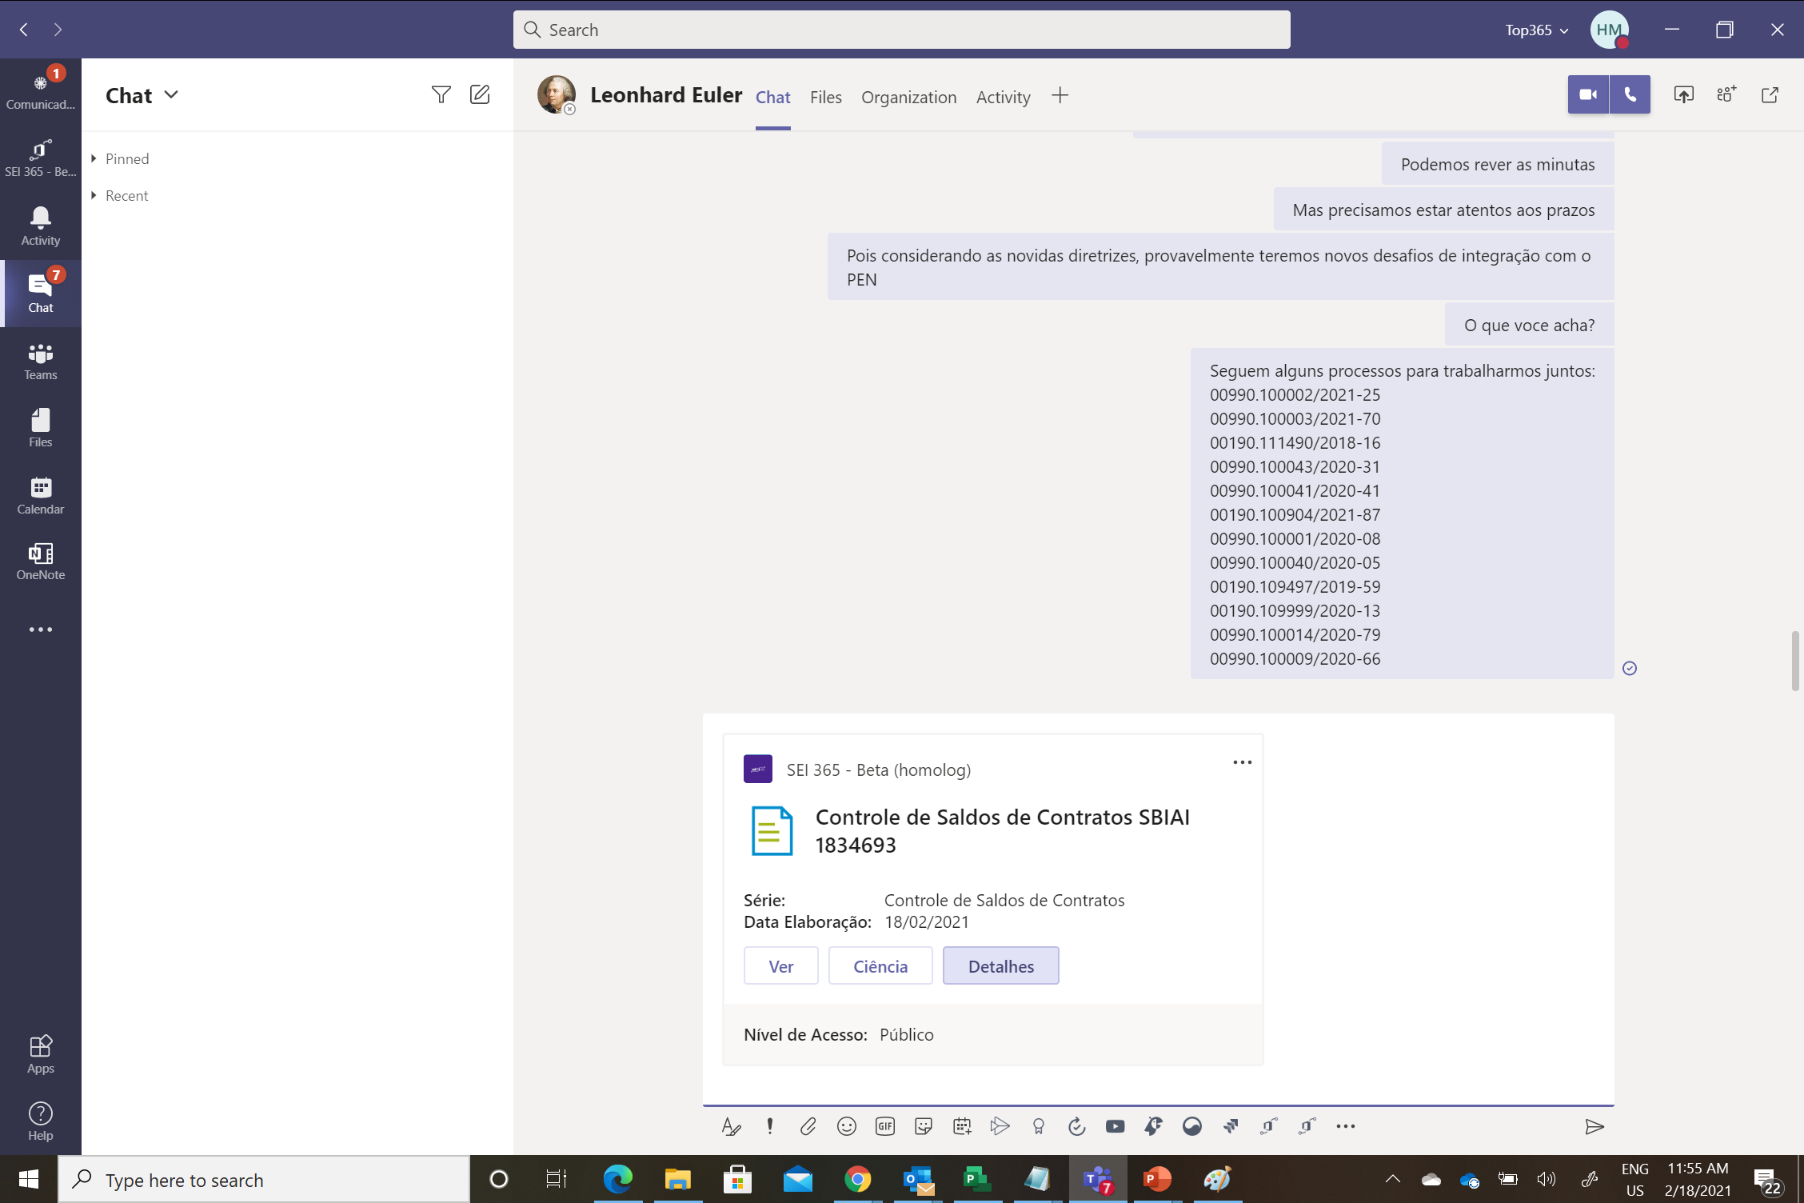Switch to the Files tab

click(x=825, y=98)
